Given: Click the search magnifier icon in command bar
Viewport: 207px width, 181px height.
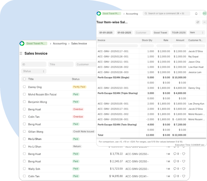Looking at the screenshot, I should click(x=146, y=14).
